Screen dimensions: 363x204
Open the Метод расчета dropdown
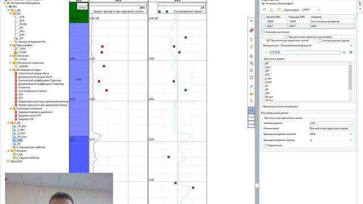click(x=351, y=45)
